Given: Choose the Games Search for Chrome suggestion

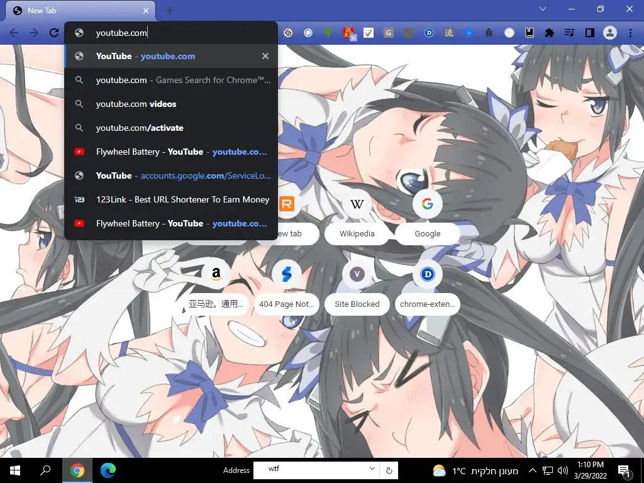Looking at the screenshot, I should (x=171, y=80).
